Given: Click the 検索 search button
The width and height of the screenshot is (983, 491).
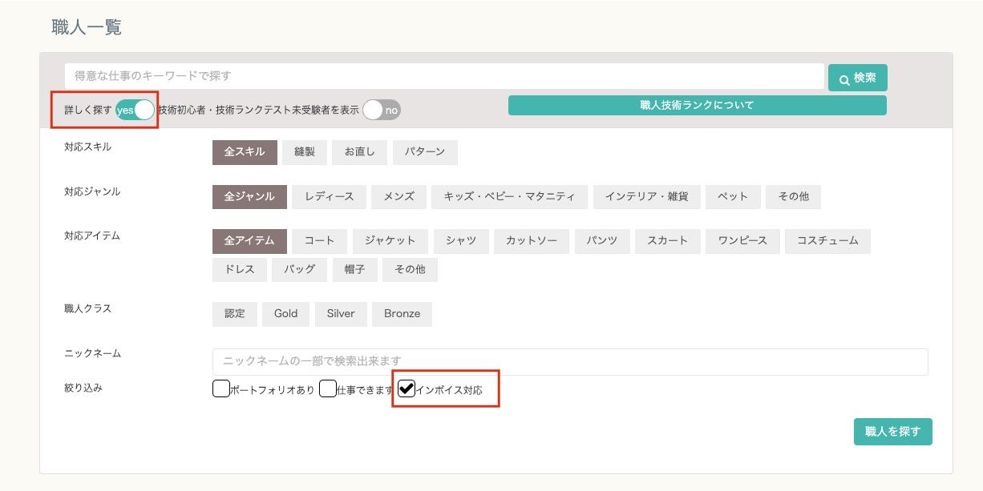Looking at the screenshot, I should click(857, 78).
